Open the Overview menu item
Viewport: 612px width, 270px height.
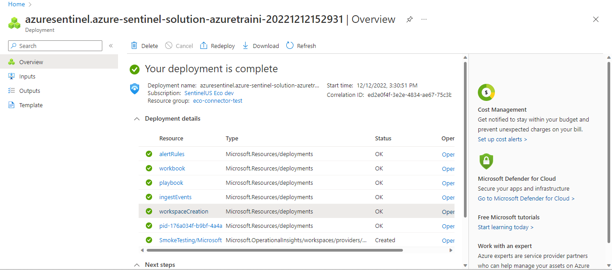click(59, 62)
